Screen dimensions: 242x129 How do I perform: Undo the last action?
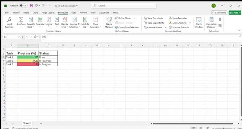(36, 6)
